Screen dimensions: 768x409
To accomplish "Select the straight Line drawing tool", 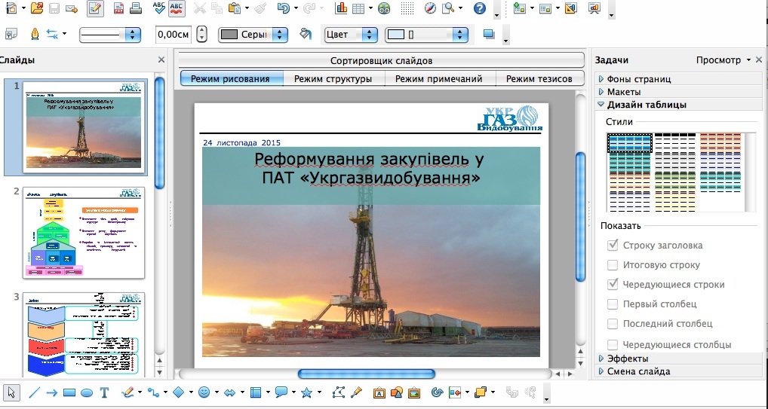I will (x=34, y=392).
